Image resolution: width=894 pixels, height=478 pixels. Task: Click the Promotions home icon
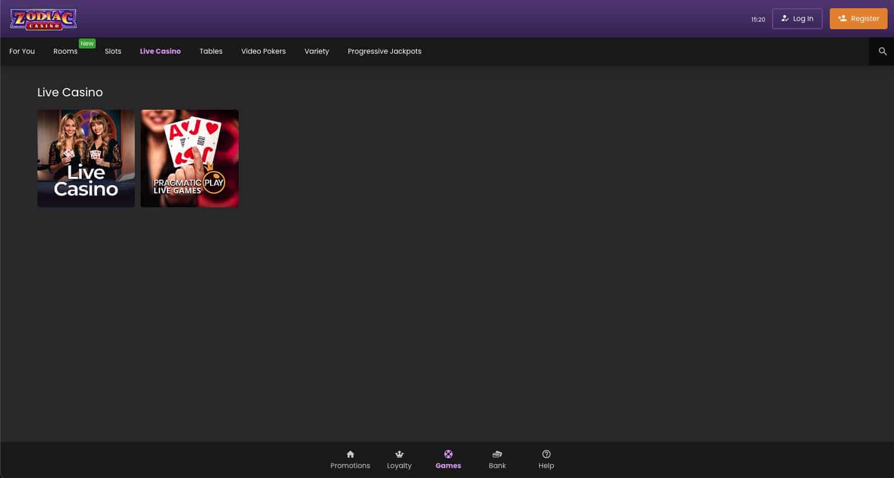tap(350, 454)
